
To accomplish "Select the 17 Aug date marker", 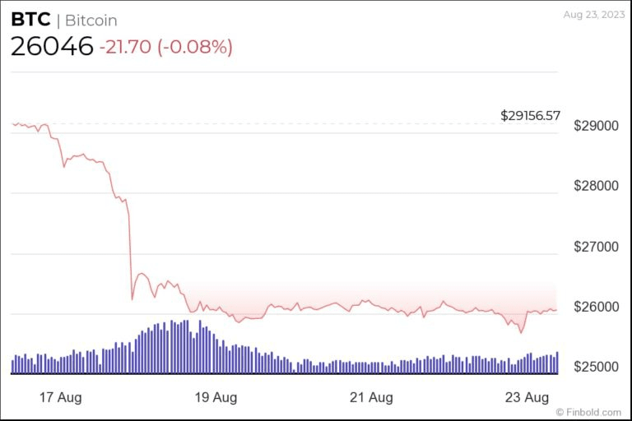I will click(58, 398).
